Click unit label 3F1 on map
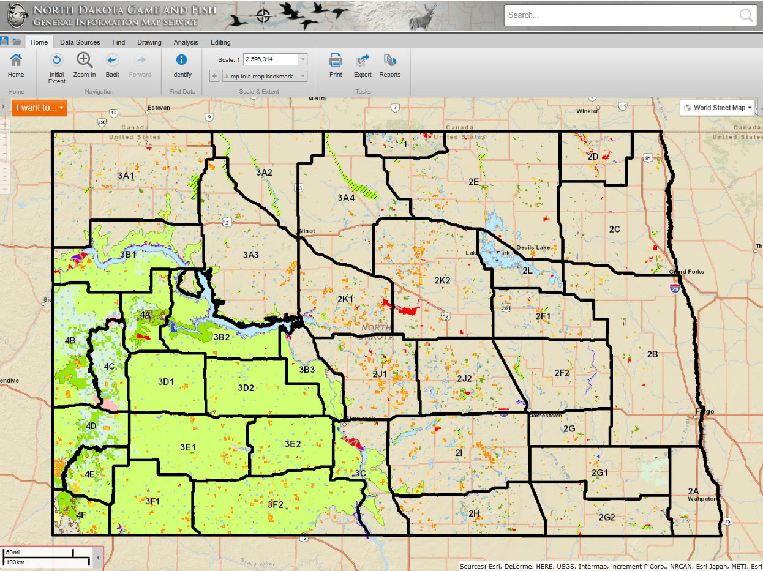This screenshot has height=571, width=763. point(152,501)
